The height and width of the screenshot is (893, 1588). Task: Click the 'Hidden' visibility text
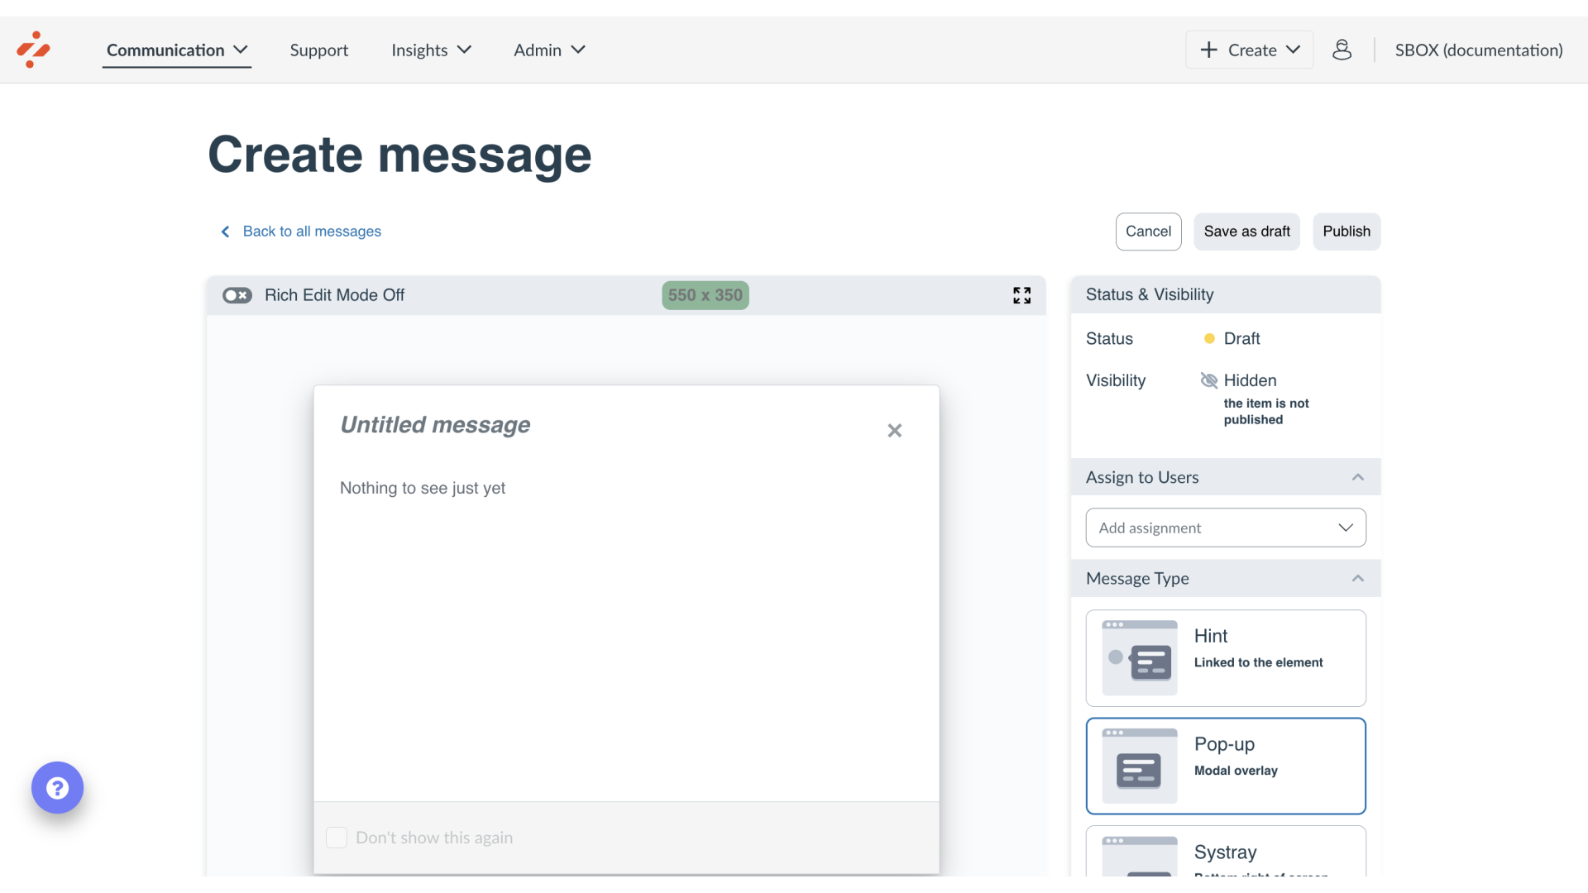(1250, 380)
